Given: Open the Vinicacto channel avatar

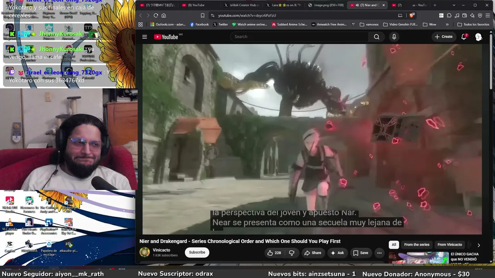Looking at the screenshot, I should [145, 253].
